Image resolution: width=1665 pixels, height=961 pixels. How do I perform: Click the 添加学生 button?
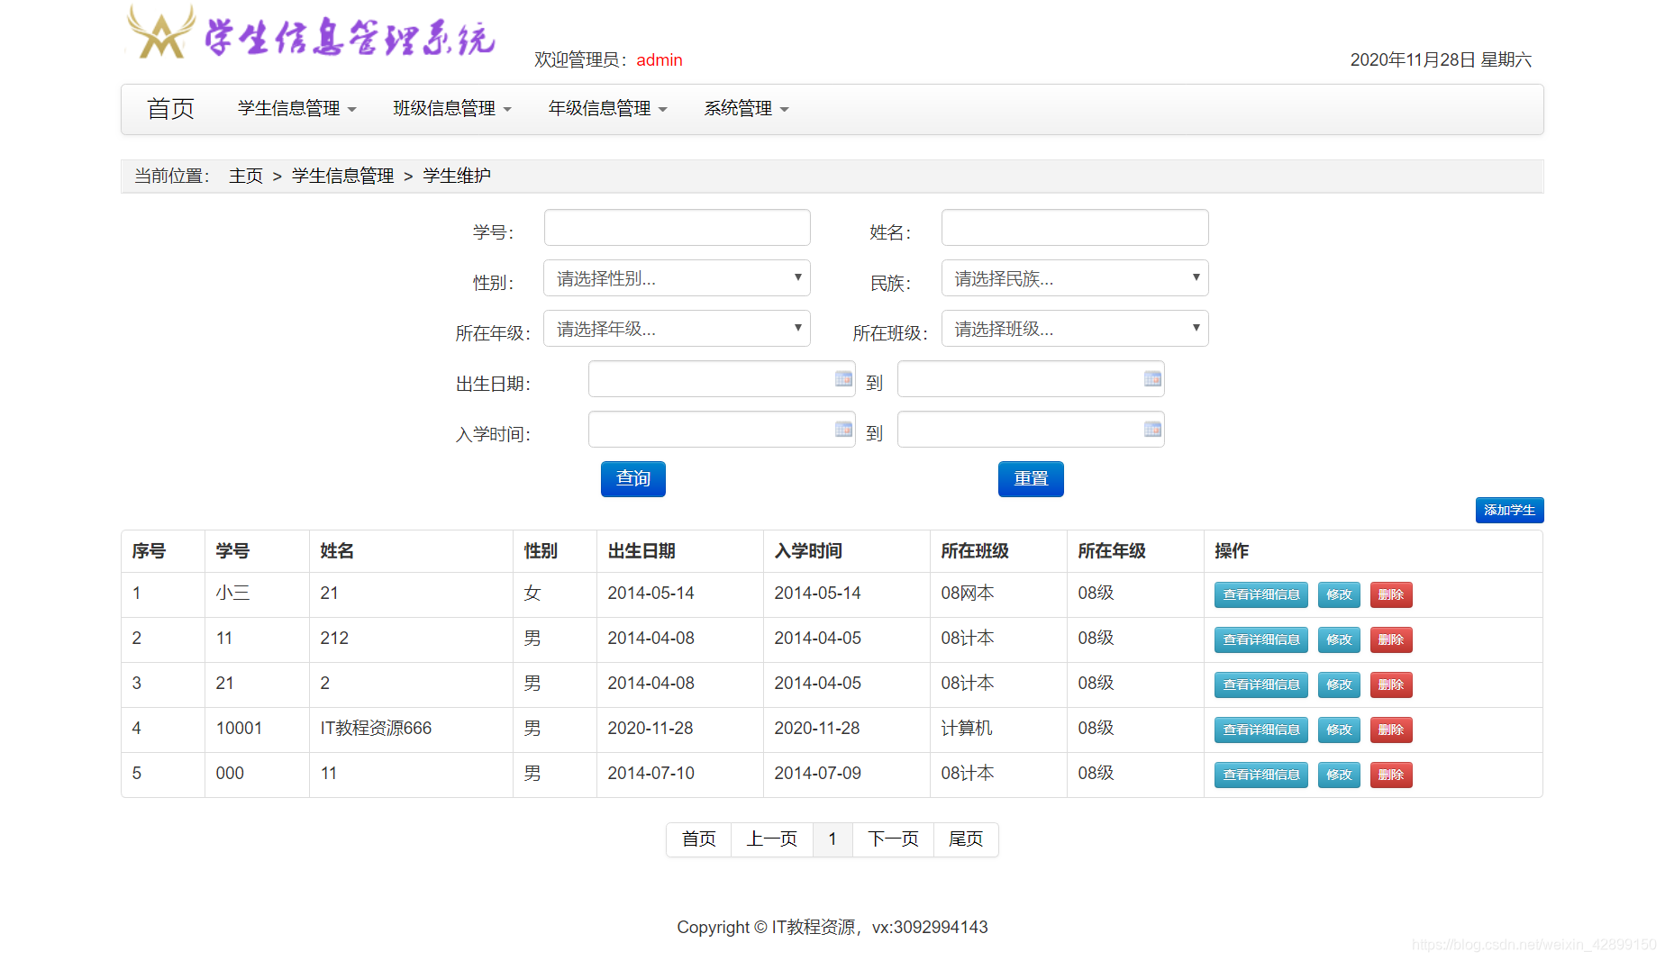point(1509,510)
